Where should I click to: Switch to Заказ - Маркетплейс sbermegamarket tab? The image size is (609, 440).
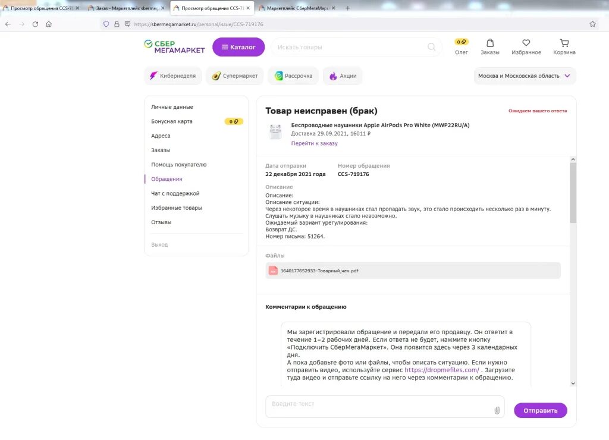pyautogui.click(x=126, y=8)
